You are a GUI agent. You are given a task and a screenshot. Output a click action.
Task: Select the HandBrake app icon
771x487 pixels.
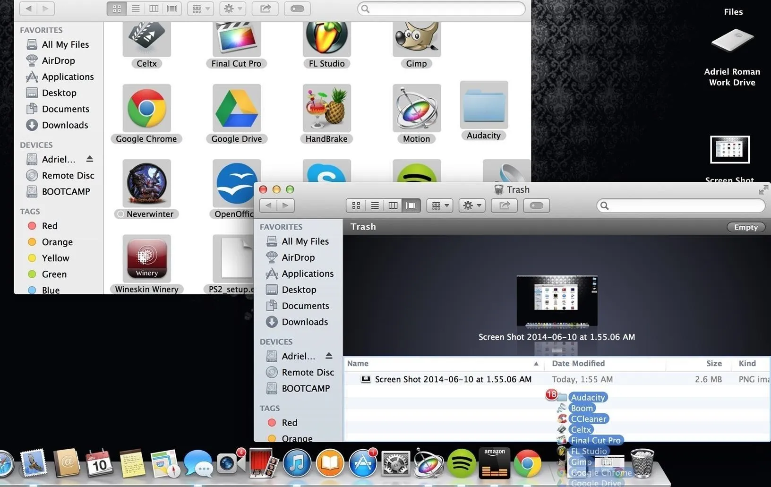pos(326,108)
